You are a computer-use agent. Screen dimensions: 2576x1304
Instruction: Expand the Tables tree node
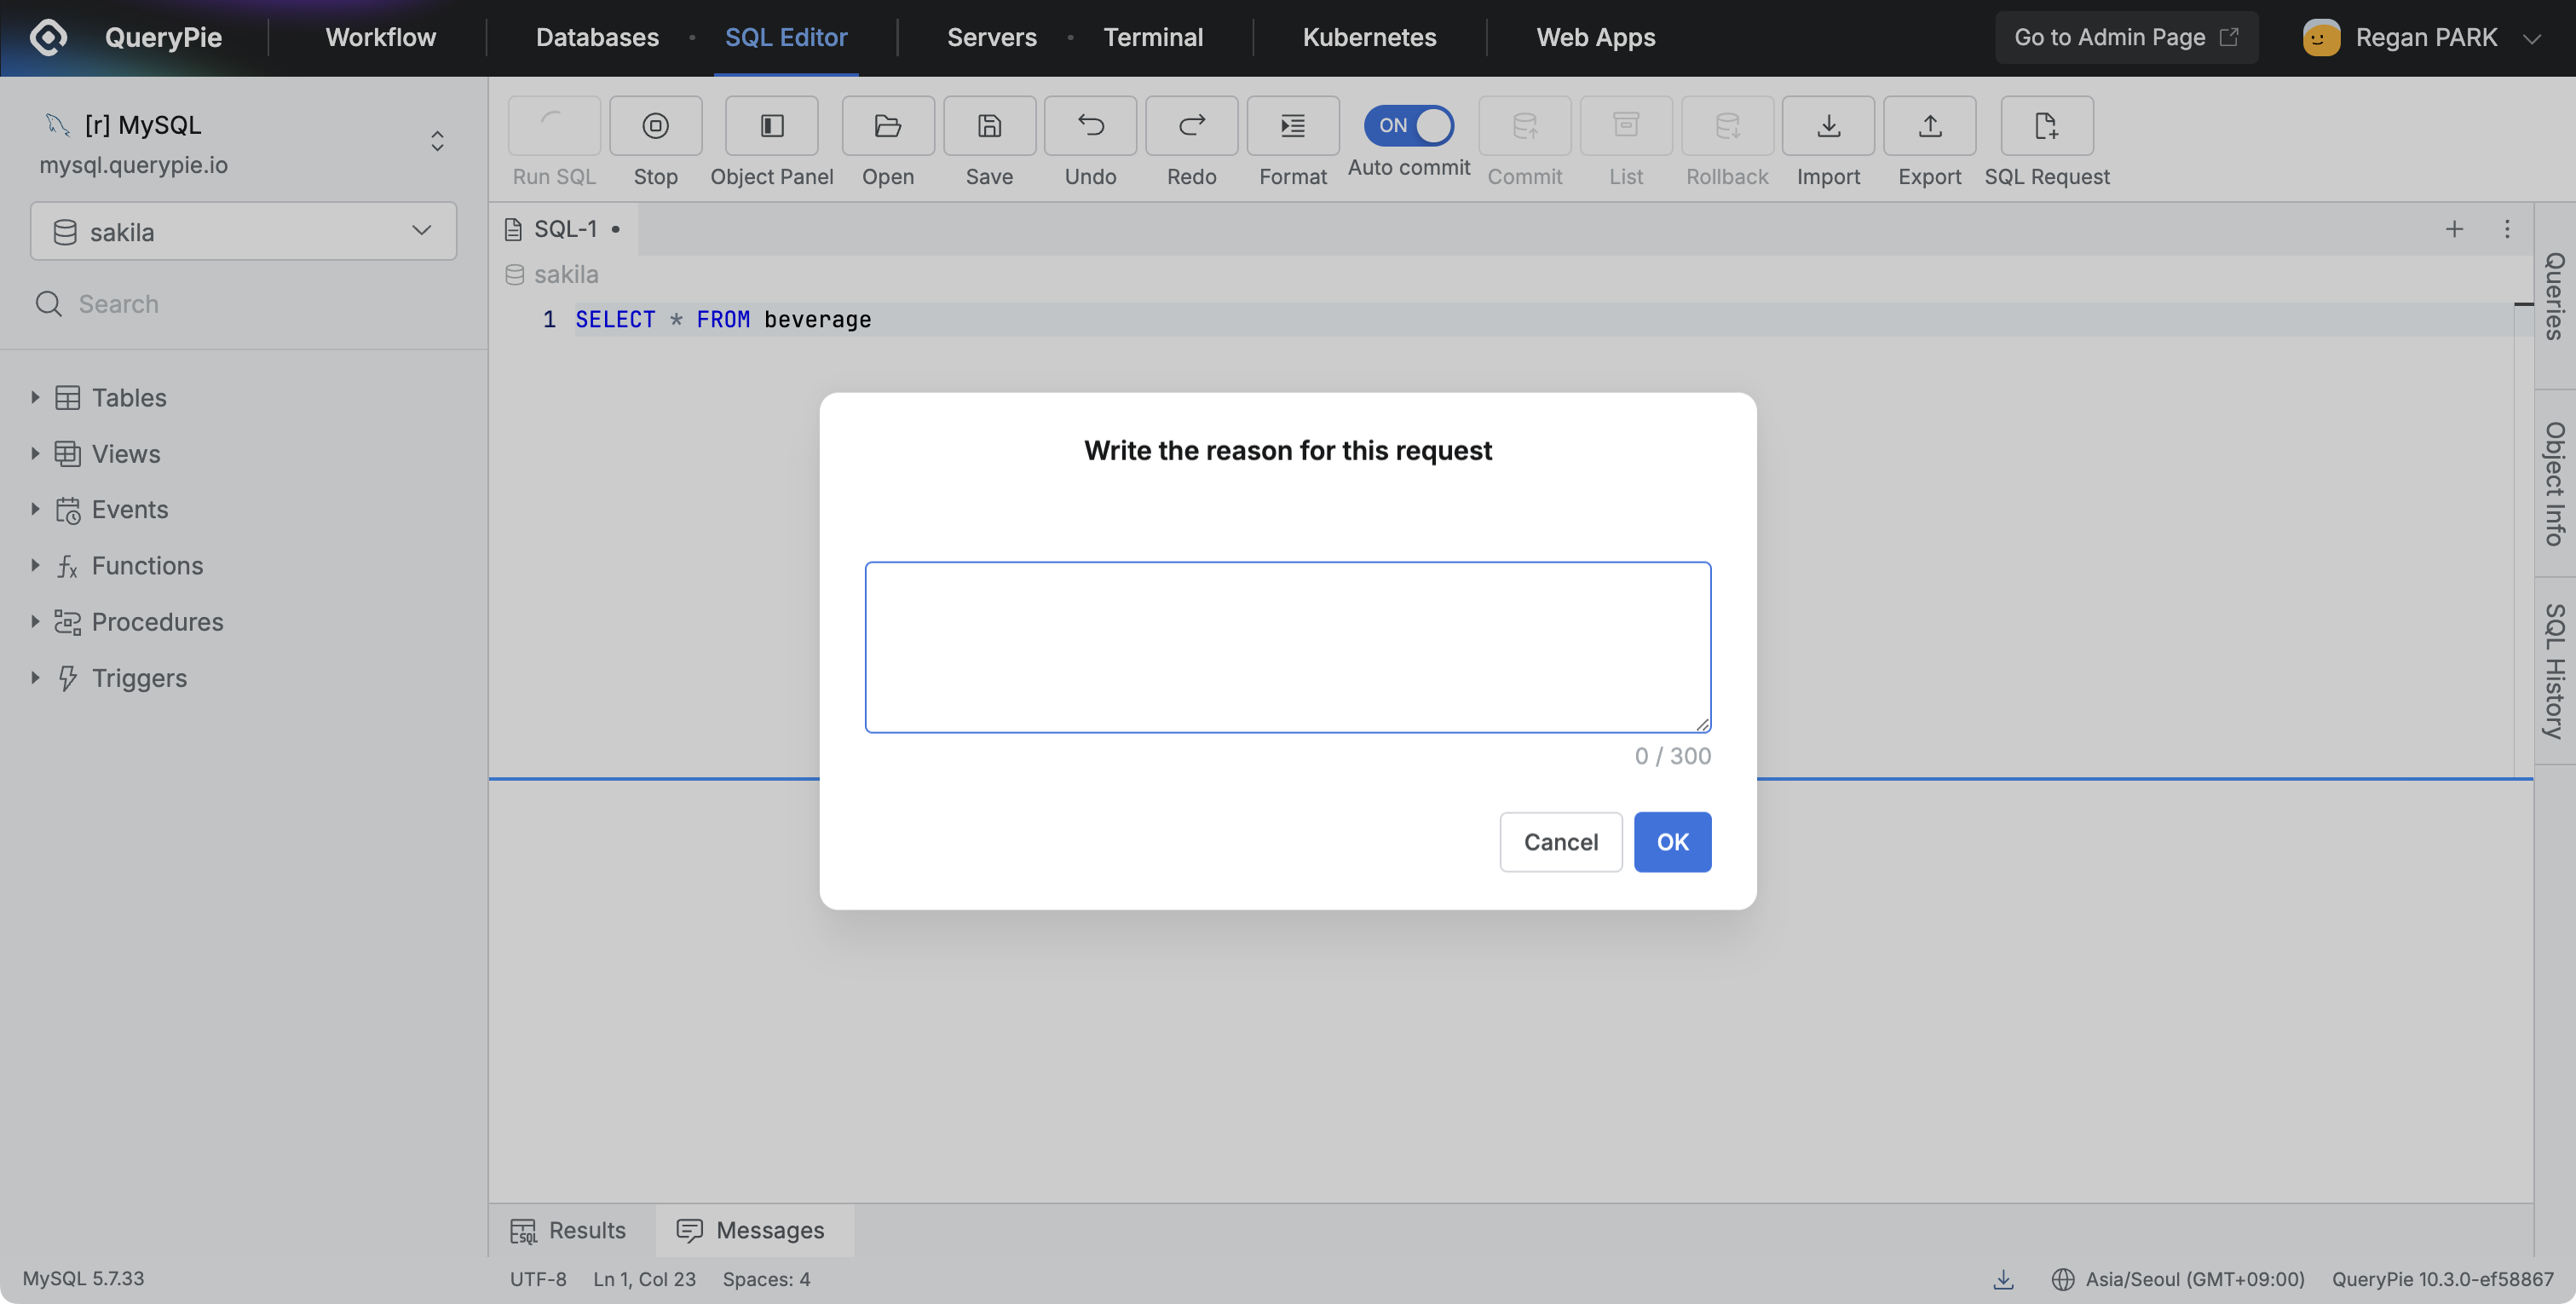coord(35,397)
